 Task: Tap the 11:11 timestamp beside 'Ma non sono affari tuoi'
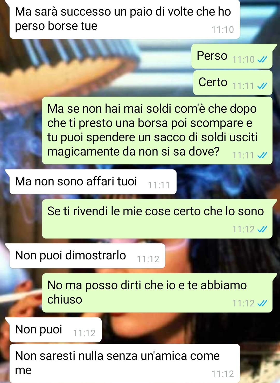[x=159, y=185]
